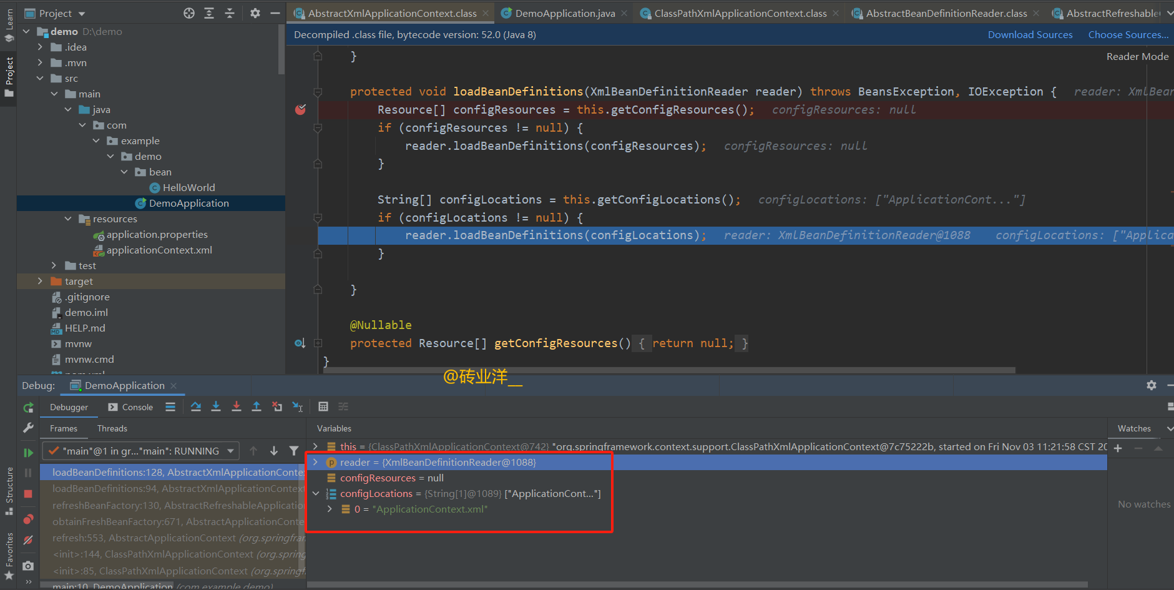The height and width of the screenshot is (590, 1174).
Task: Run to cursor position
Action: coord(298,407)
